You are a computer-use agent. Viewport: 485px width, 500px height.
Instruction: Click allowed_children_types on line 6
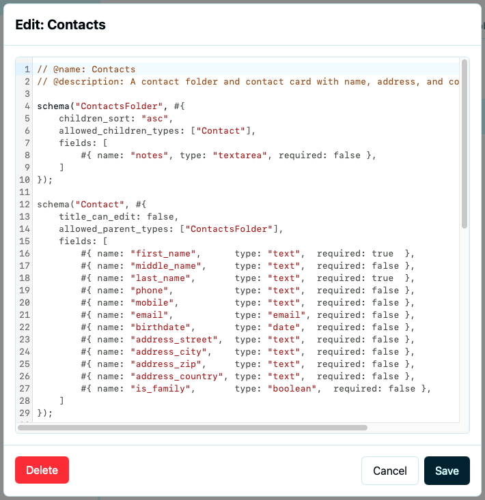119,131
